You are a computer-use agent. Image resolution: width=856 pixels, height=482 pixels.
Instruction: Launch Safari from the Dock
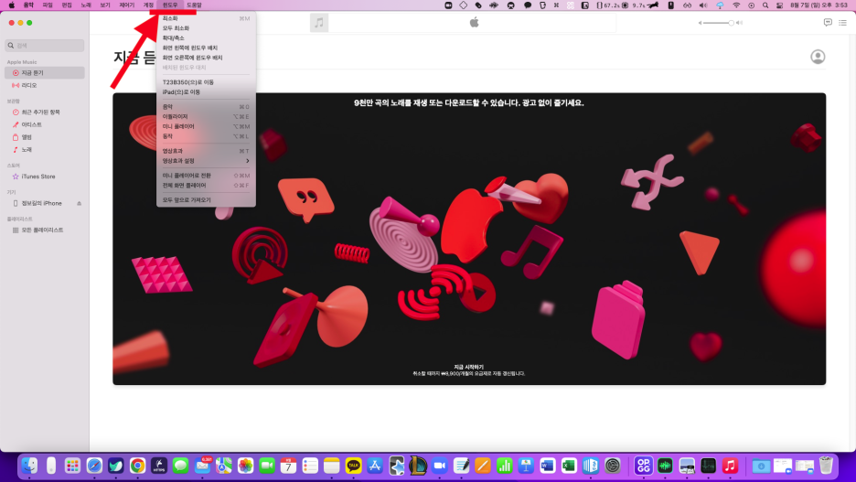click(x=94, y=466)
